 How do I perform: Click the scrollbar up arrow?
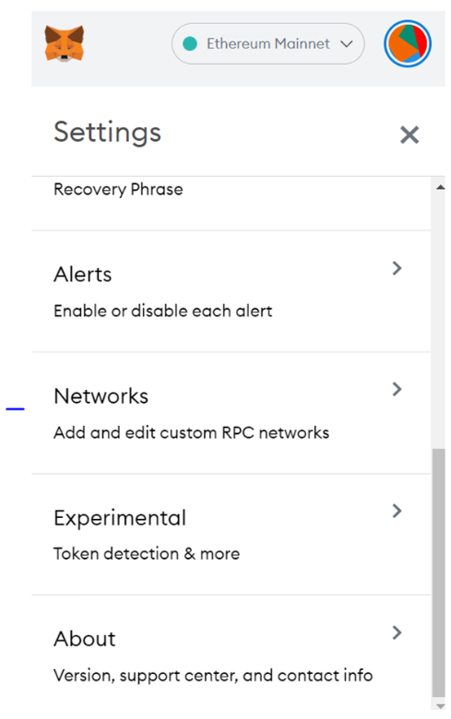click(440, 187)
